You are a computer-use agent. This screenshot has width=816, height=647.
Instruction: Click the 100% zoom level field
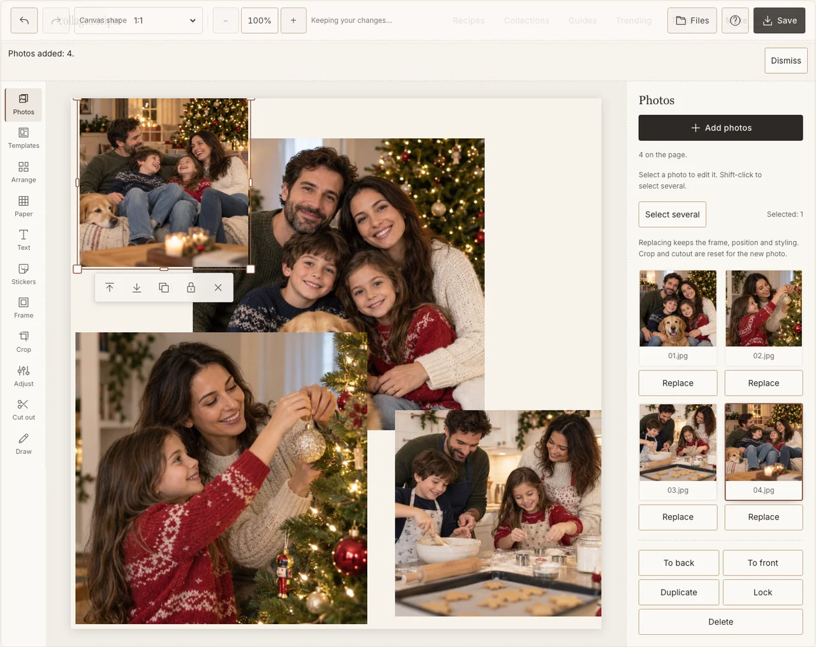click(259, 20)
